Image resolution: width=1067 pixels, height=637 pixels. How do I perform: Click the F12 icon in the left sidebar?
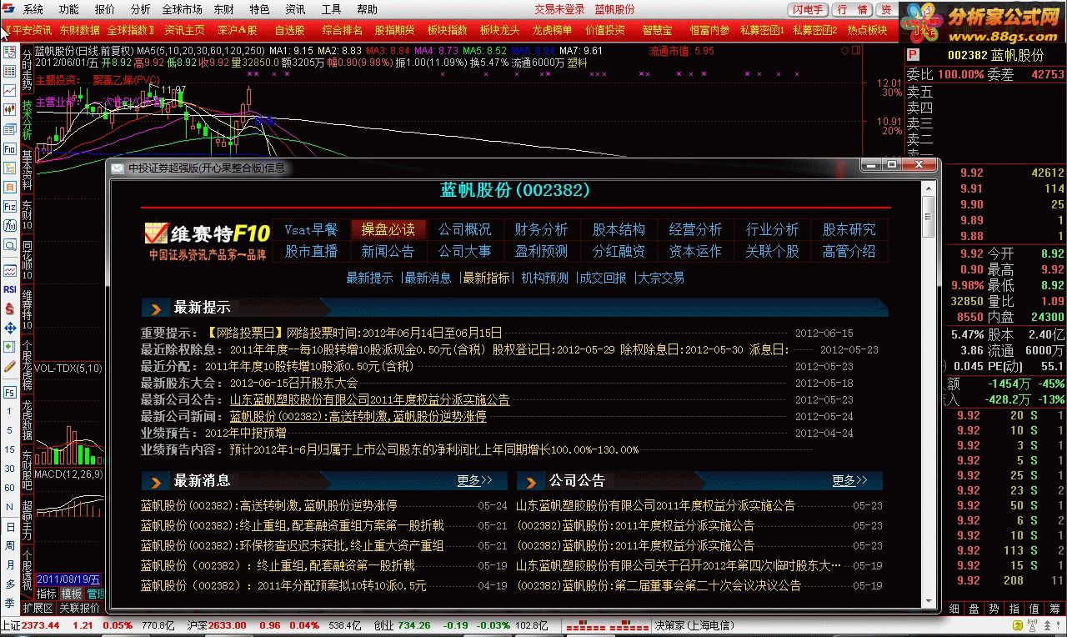pyautogui.click(x=10, y=206)
